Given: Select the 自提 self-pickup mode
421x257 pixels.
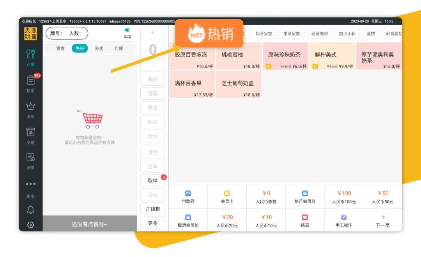Looking at the screenshot, I should pos(119,48).
